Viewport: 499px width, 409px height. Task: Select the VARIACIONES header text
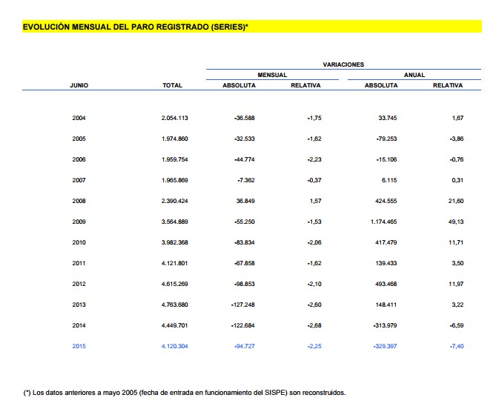(343, 64)
